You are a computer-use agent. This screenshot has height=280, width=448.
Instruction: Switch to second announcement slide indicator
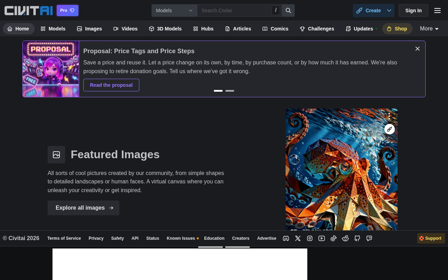click(230, 91)
